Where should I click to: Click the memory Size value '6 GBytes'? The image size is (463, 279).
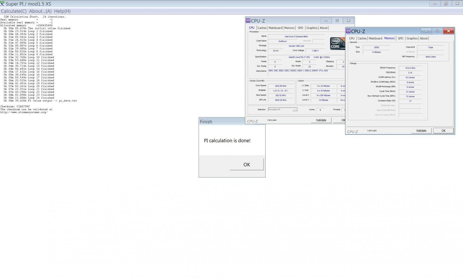click(x=376, y=52)
